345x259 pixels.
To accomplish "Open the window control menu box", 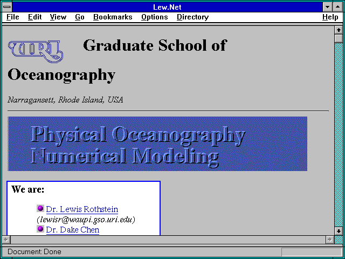I will 7,7.
